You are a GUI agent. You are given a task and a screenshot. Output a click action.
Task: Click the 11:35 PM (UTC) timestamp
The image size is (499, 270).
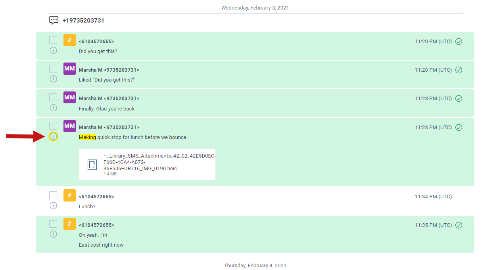click(x=433, y=225)
